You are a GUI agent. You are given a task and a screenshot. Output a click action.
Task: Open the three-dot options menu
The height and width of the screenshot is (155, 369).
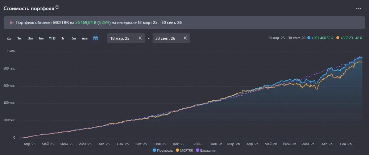coord(358,8)
